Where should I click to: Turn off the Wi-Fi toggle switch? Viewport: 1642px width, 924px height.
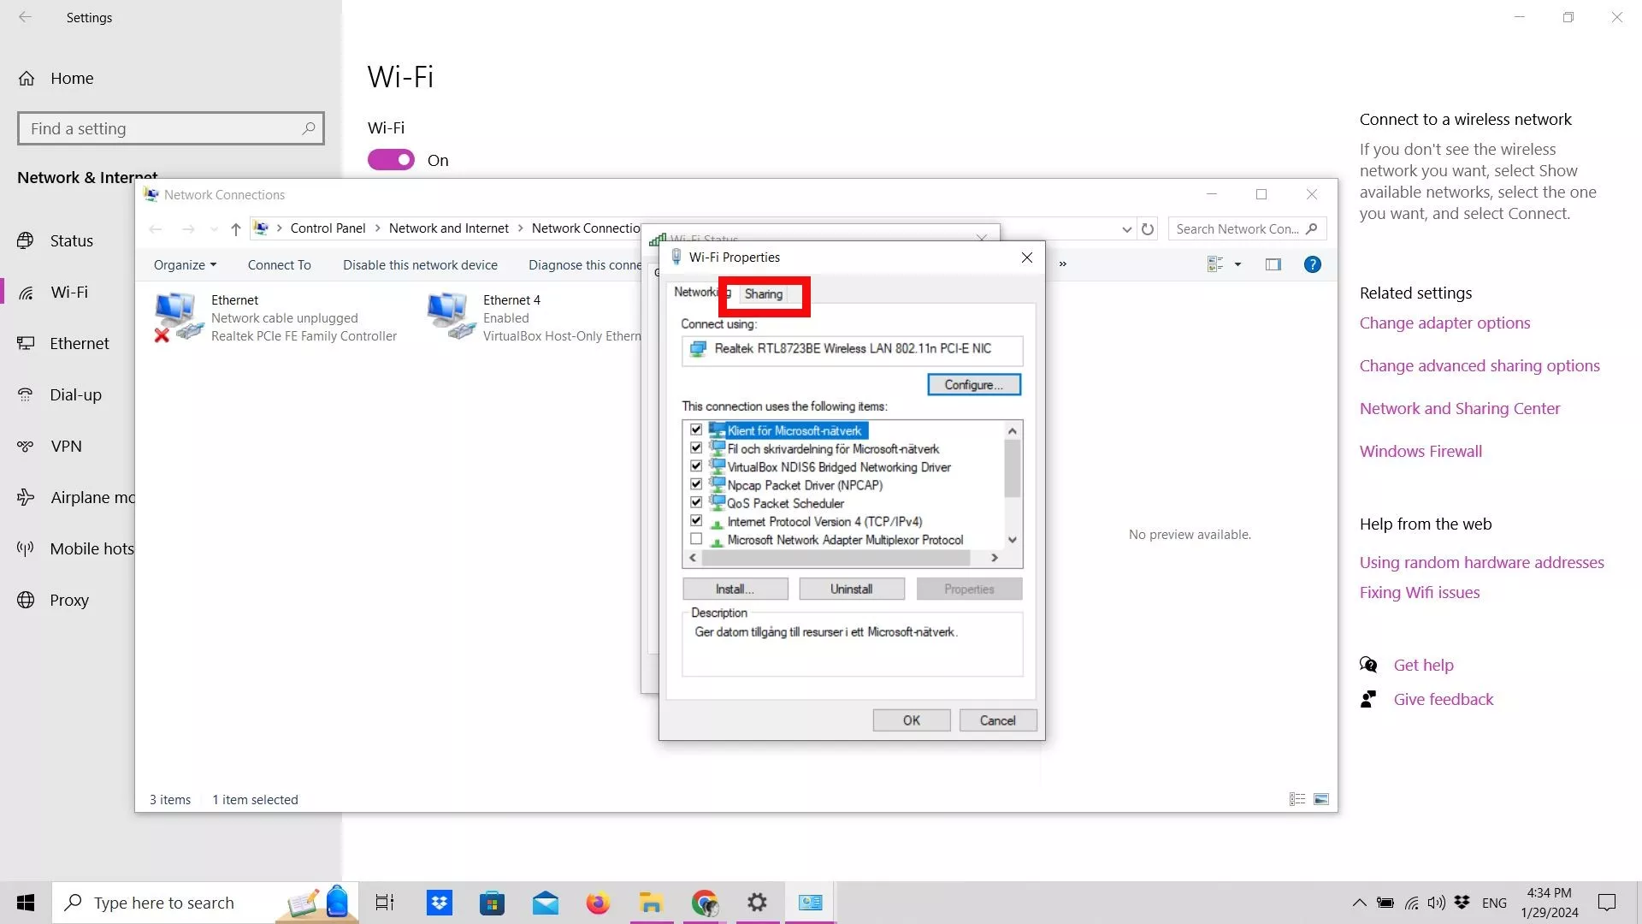pos(391,160)
